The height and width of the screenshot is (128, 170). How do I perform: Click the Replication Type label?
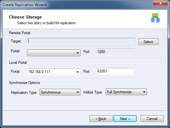24,93
